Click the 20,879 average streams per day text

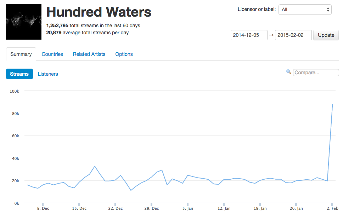click(88, 33)
